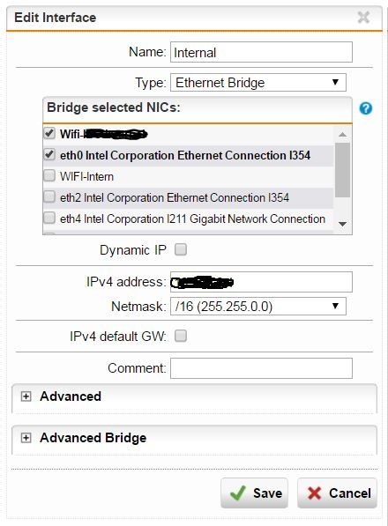The height and width of the screenshot is (526, 388).
Task: Select the eth4 I211 Gigabit Network Connection checkbox
Action: coord(49,218)
